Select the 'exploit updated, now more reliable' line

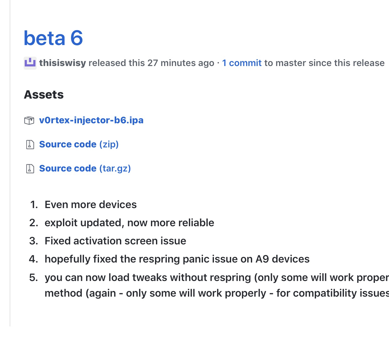[129, 223]
